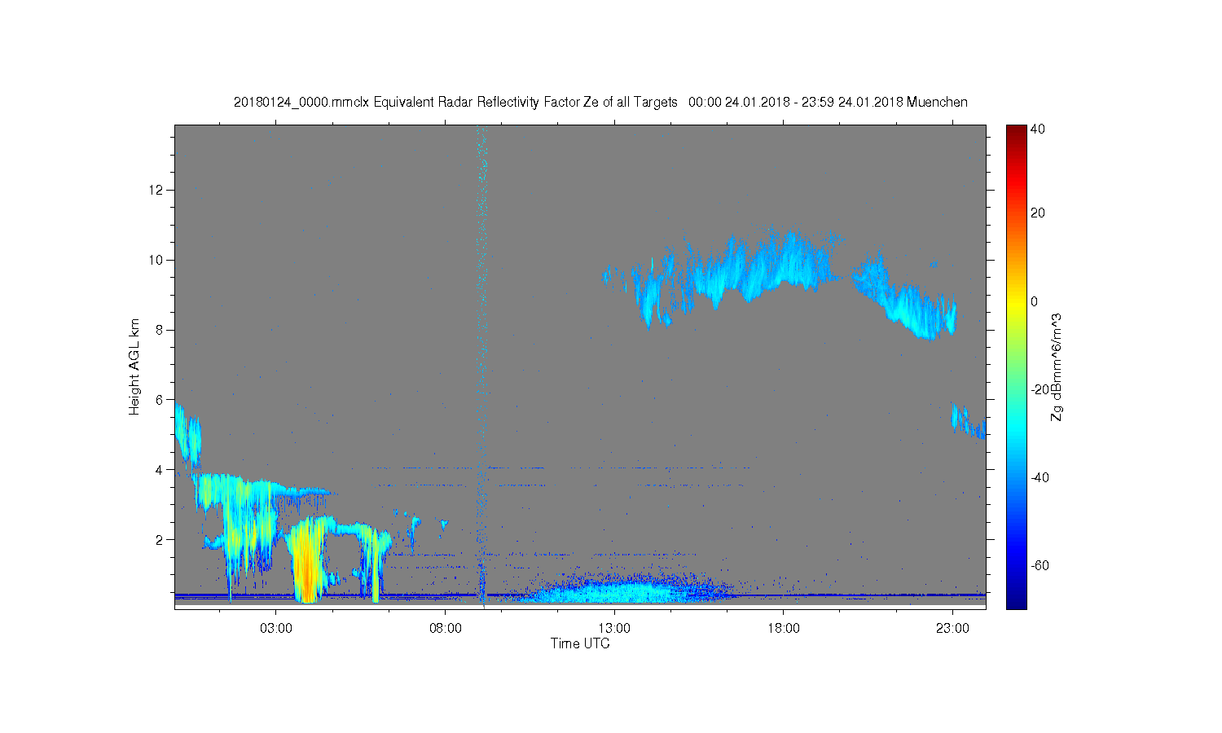
Task: Select the -40 colorbar scale label
Action: (x=1040, y=477)
